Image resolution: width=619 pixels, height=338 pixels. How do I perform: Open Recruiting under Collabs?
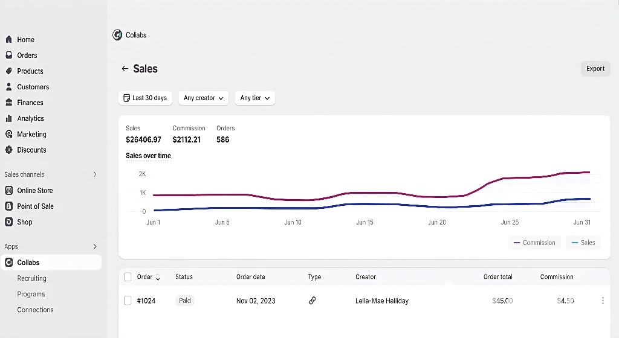32,279
